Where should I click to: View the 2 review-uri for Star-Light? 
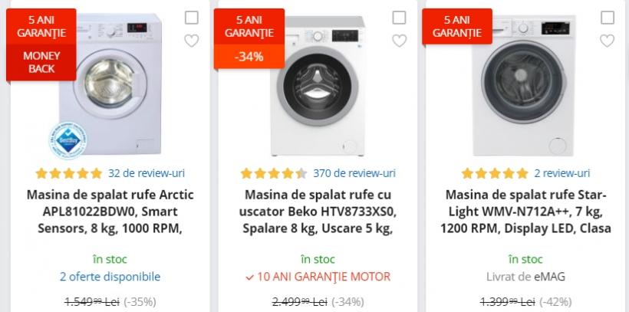point(562,173)
